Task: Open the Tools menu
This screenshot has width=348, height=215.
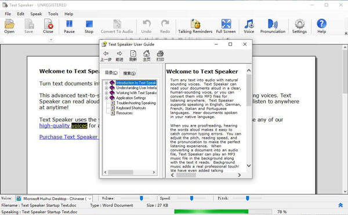Action: click(53, 14)
